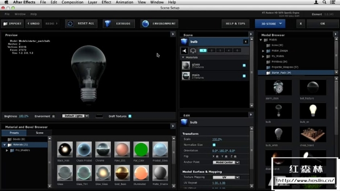Screen dimensions: 340x191
Task: Open the Composition menu
Action: tap(73, 2)
